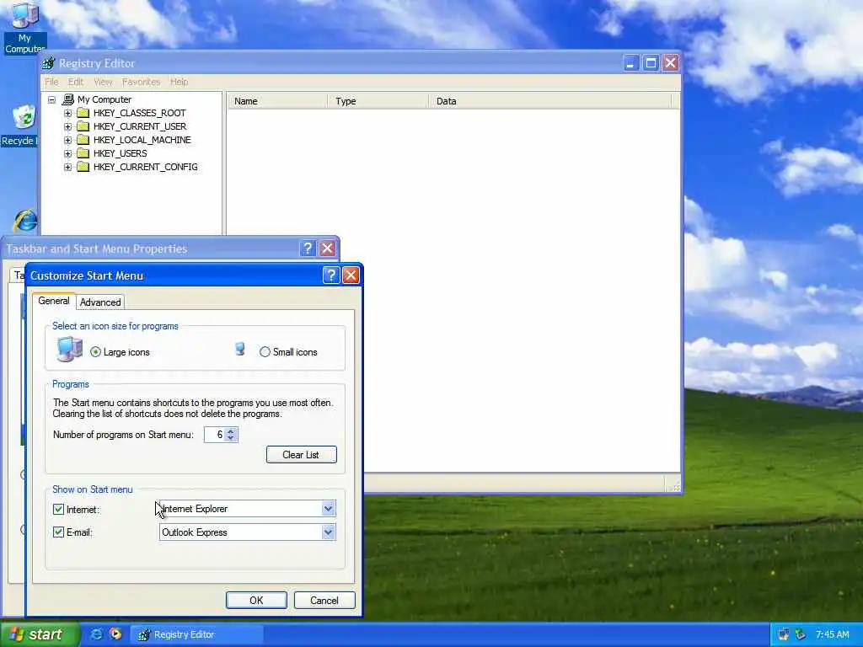Select HKEY_CURRENT_CONFIG key label
This screenshot has width=863, height=647.
145,167
